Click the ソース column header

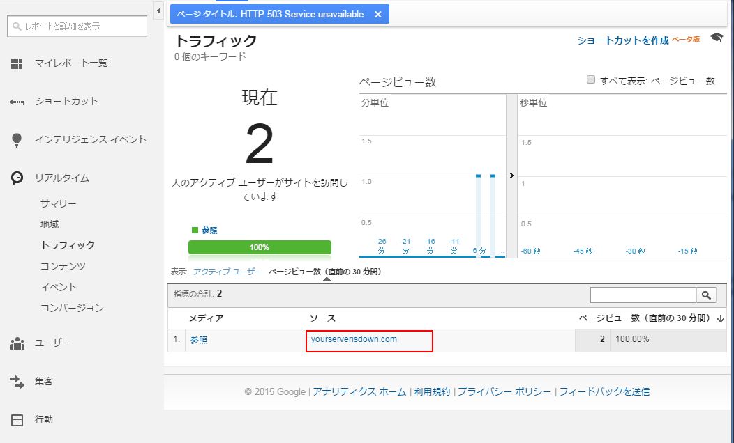pyautogui.click(x=322, y=318)
